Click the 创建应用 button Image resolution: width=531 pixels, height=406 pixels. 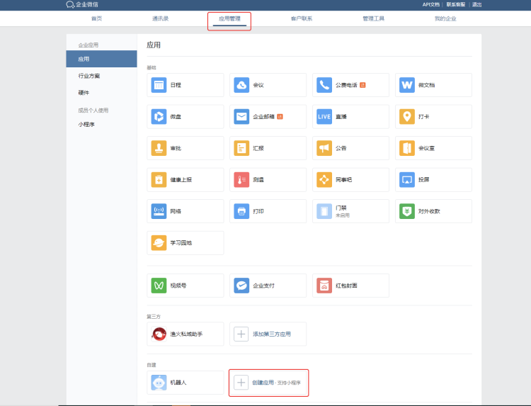pos(268,383)
